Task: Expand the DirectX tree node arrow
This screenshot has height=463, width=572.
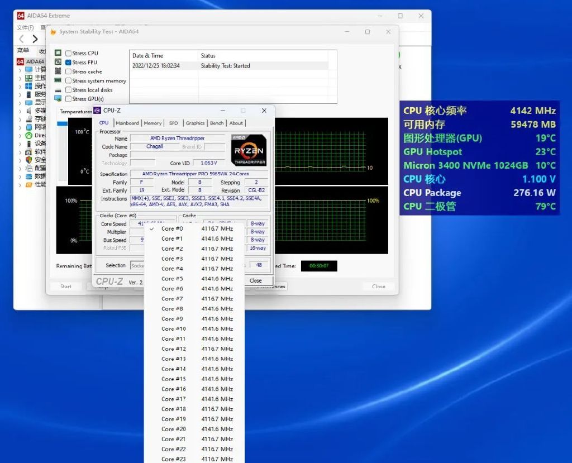Action: [x=20, y=135]
